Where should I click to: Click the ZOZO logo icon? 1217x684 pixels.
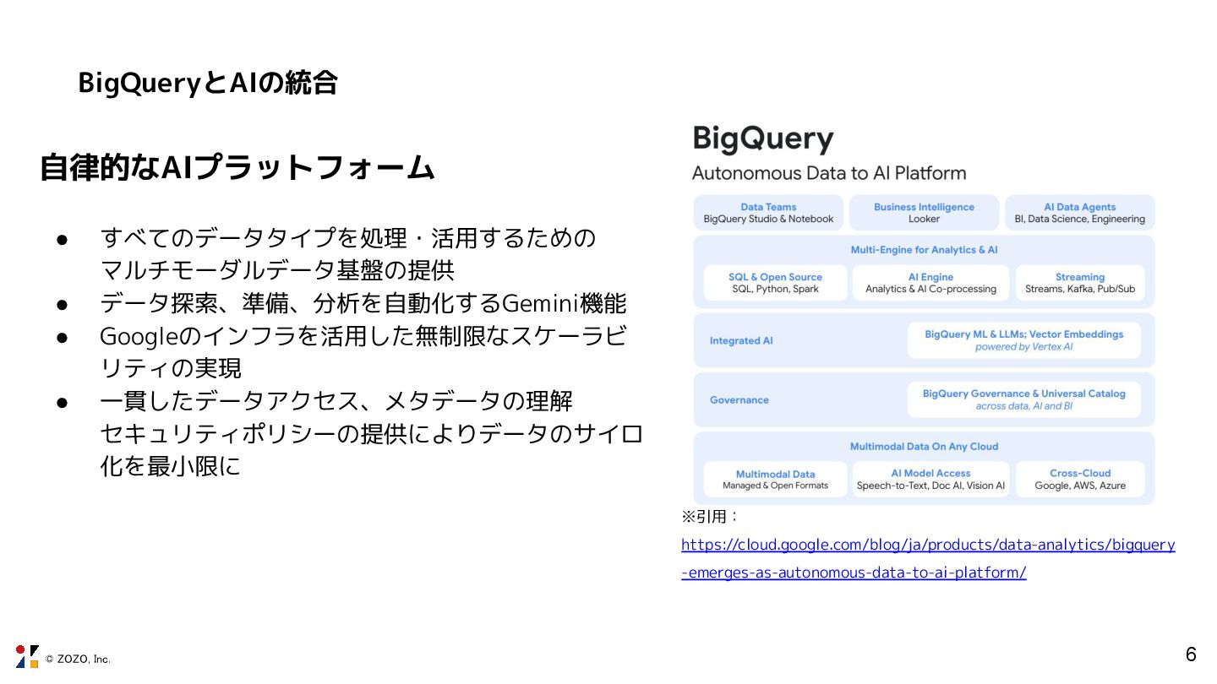(27, 656)
